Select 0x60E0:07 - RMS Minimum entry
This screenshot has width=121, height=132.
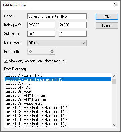coord(58,96)
